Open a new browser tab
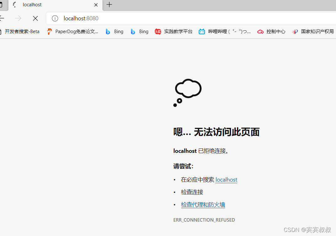This screenshot has width=336, height=236. click(x=109, y=5)
